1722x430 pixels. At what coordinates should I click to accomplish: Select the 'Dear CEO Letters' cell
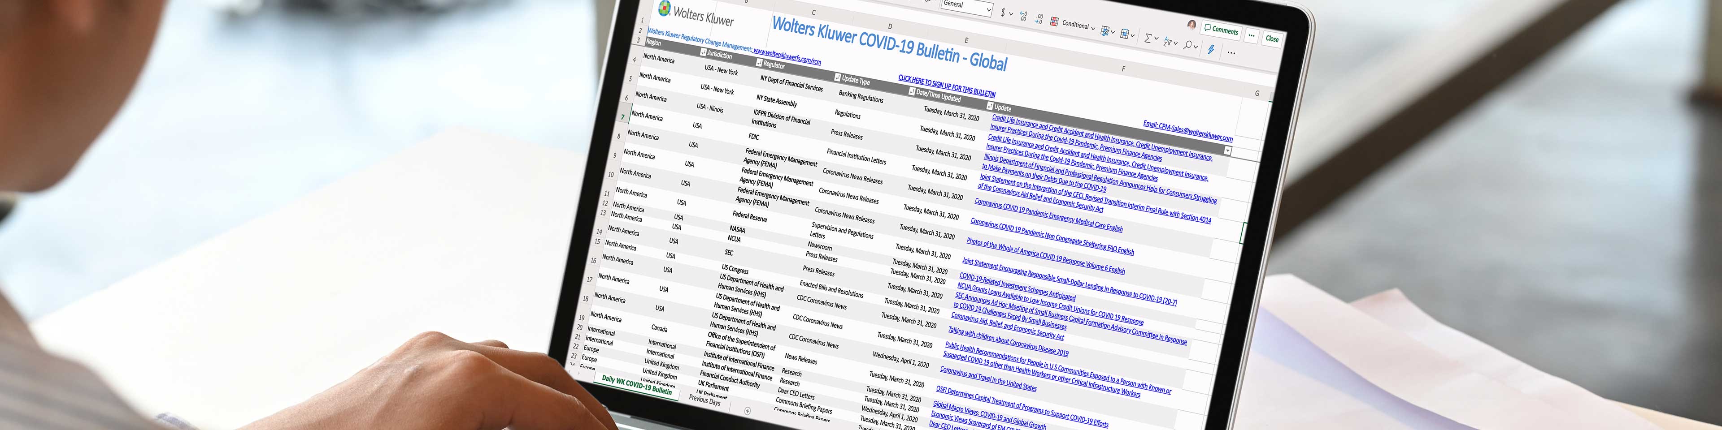pos(796,393)
